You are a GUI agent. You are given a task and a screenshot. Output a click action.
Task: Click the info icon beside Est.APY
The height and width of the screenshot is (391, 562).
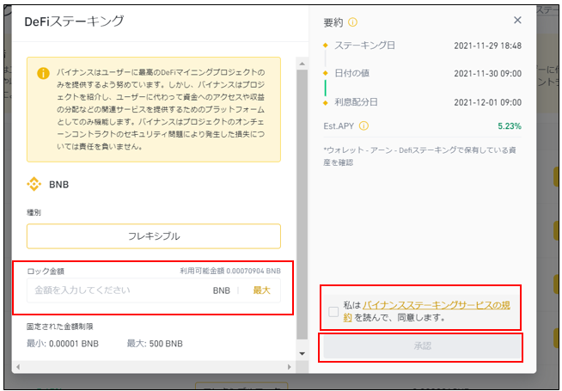pyautogui.click(x=363, y=125)
